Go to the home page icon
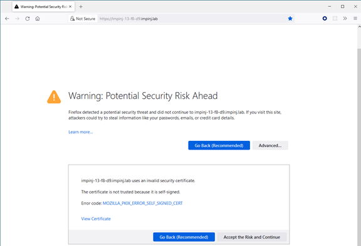The image size is (361, 246). click(38, 19)
